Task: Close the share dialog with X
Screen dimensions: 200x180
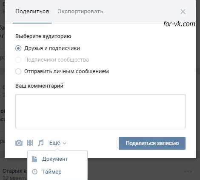Action: (x=183, y=12)
